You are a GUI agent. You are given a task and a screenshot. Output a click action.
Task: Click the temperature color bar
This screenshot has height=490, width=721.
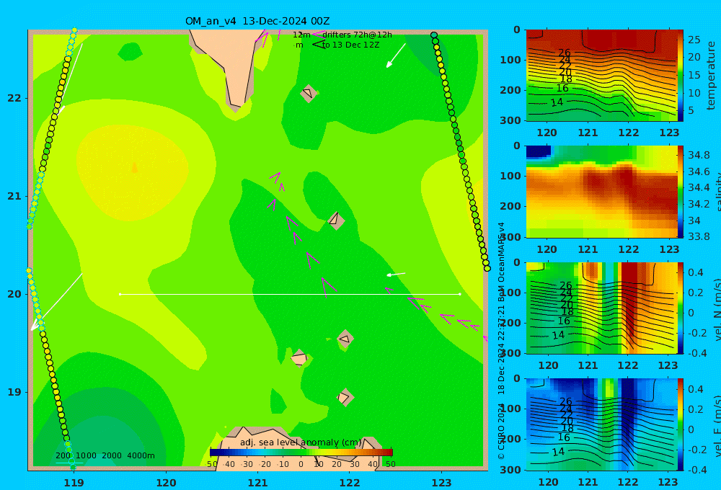(681, 76)
